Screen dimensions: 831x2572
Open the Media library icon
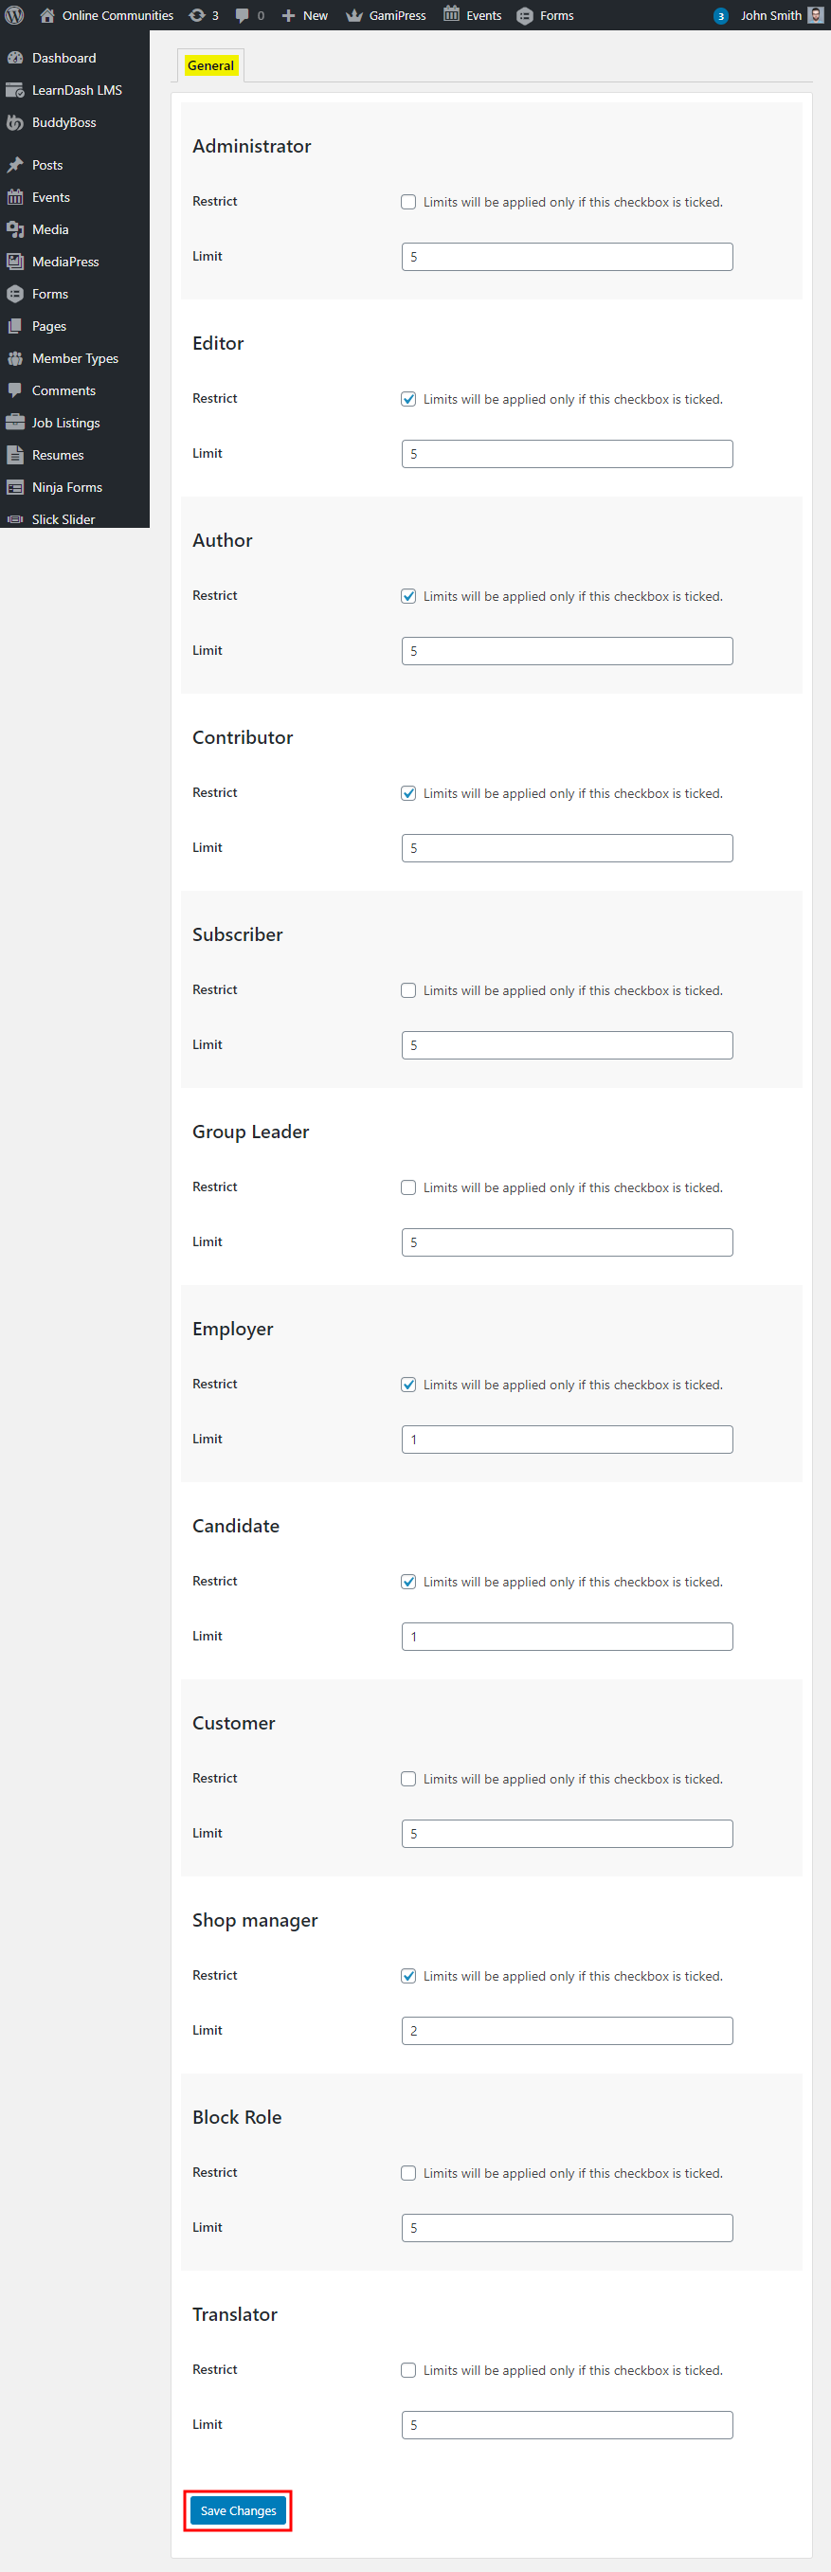[x=15, y=228]
